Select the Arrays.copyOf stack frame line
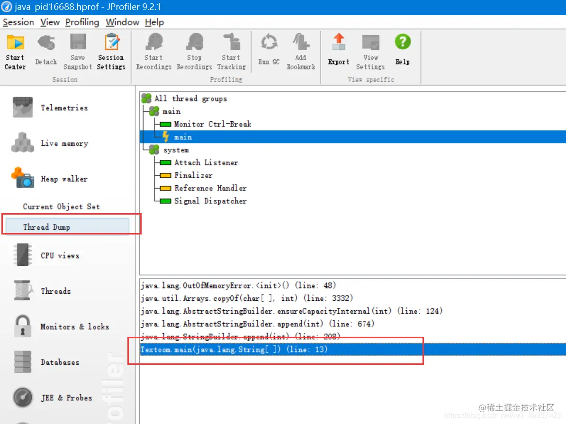This screenshot has height=424, width=566. tap(247, 298)
